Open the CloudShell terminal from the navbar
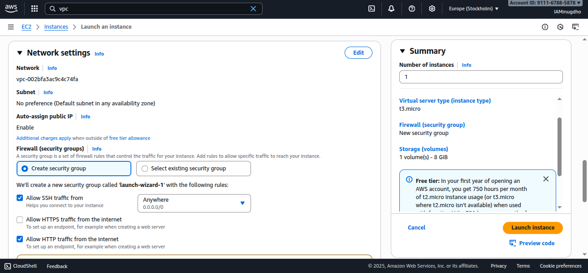Viewport: 588px width, 273px height. coord(371,8)
